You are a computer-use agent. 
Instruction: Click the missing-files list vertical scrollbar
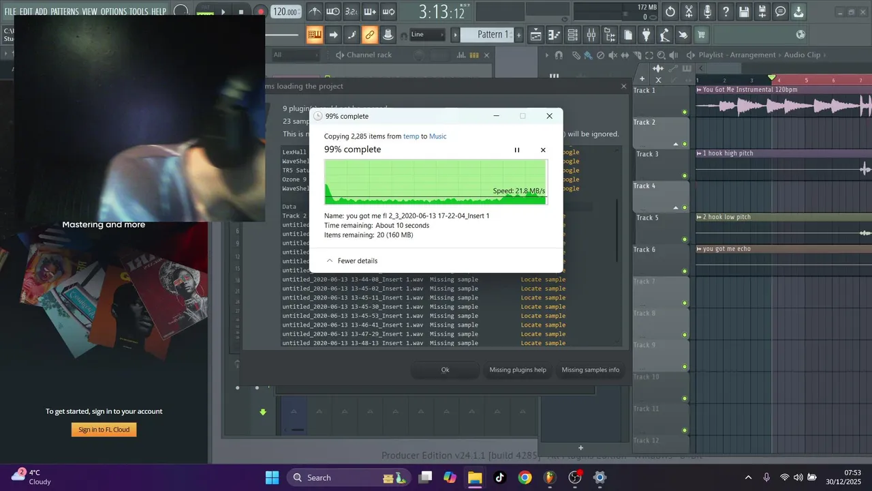click(619, 232)
